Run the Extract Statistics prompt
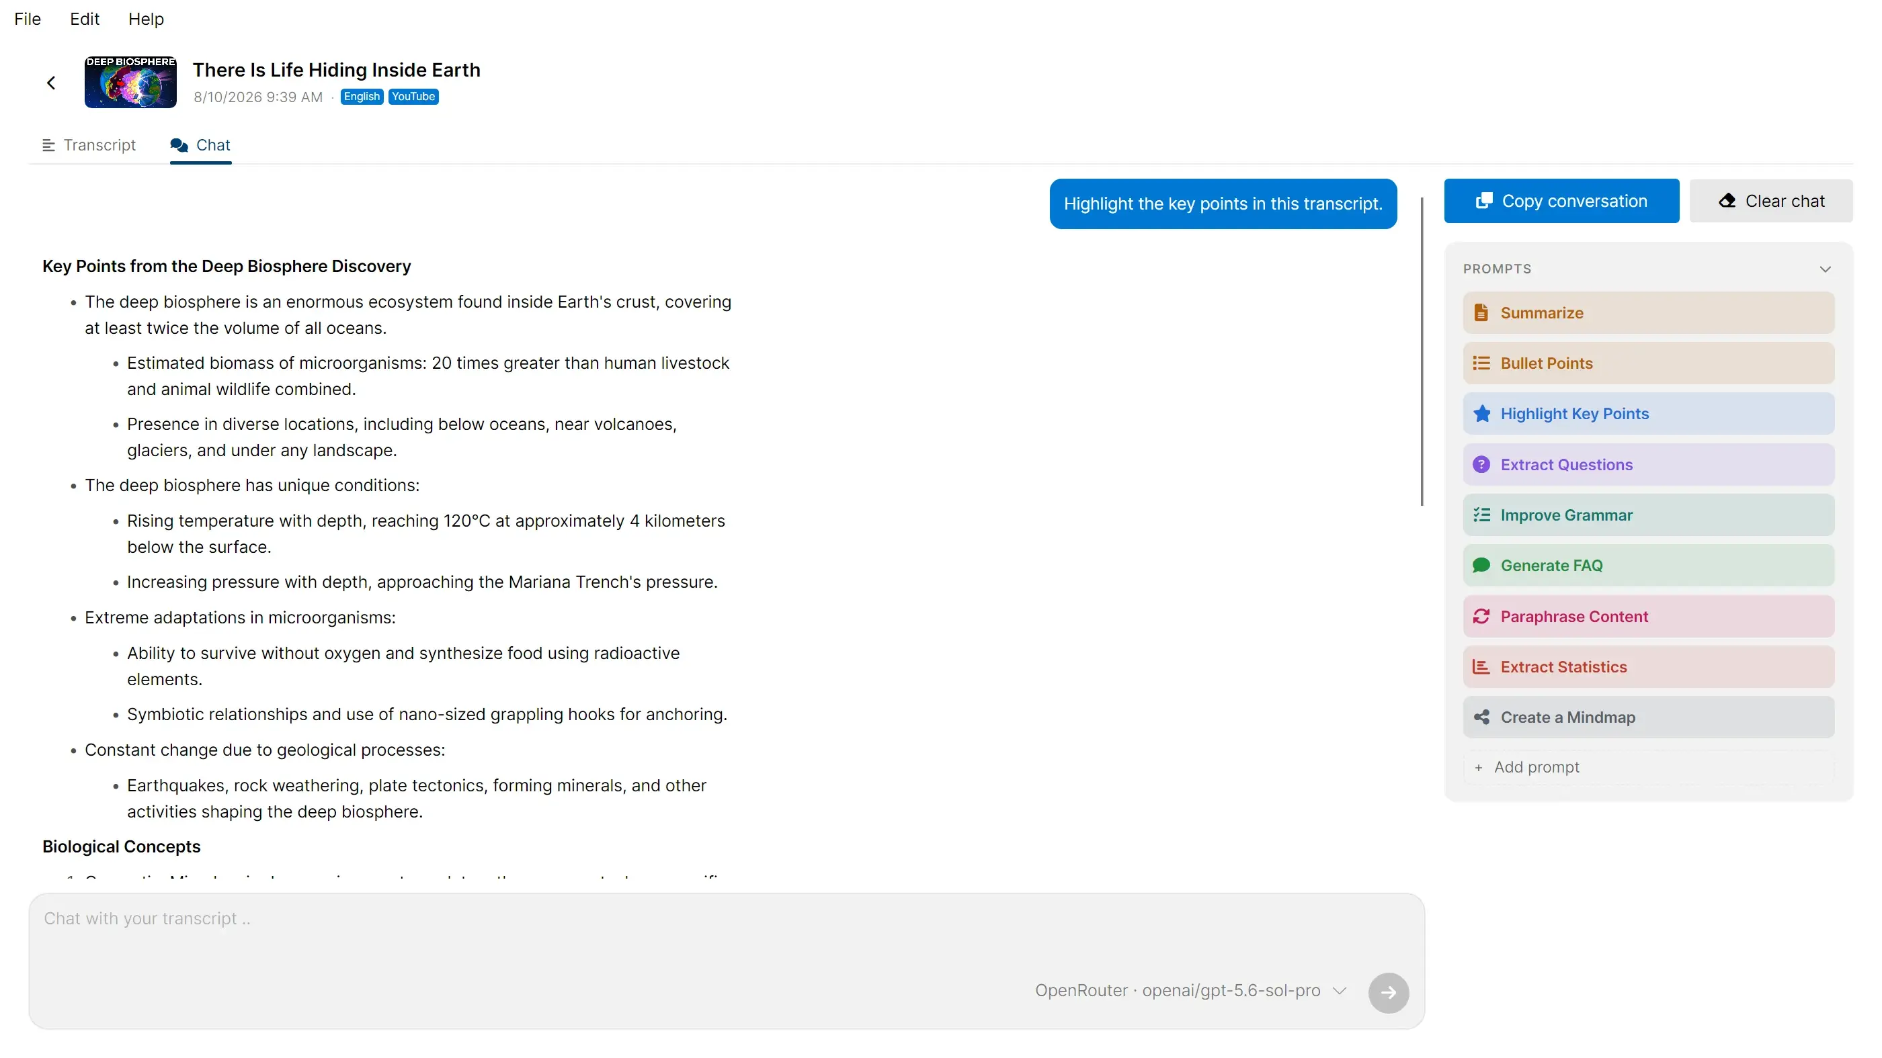1882x1058 pixels. tap(1648, 666)
